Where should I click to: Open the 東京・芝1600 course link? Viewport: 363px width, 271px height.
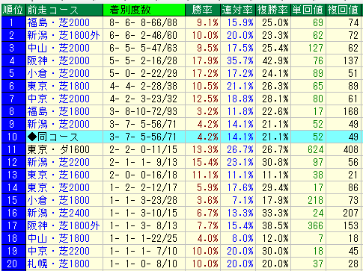coord(58,175)
